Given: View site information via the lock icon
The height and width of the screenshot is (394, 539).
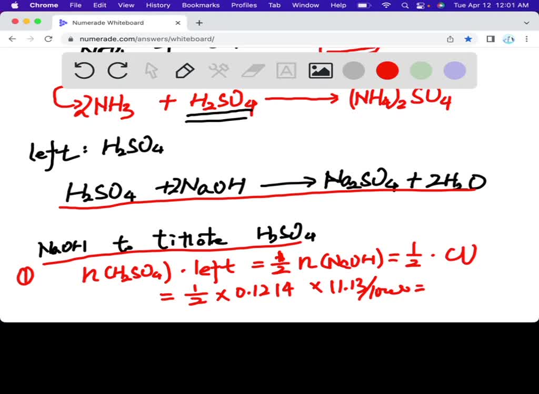Looking at the screenshot, I should point(71,38).
